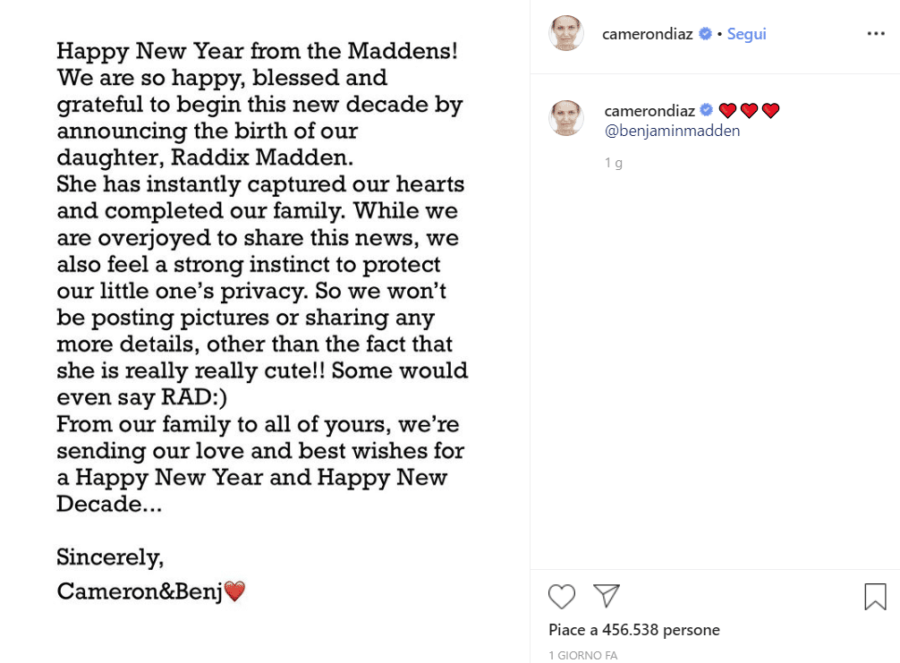Like the post with the heart icon
The image size is (900, 663).
(562, 596)
